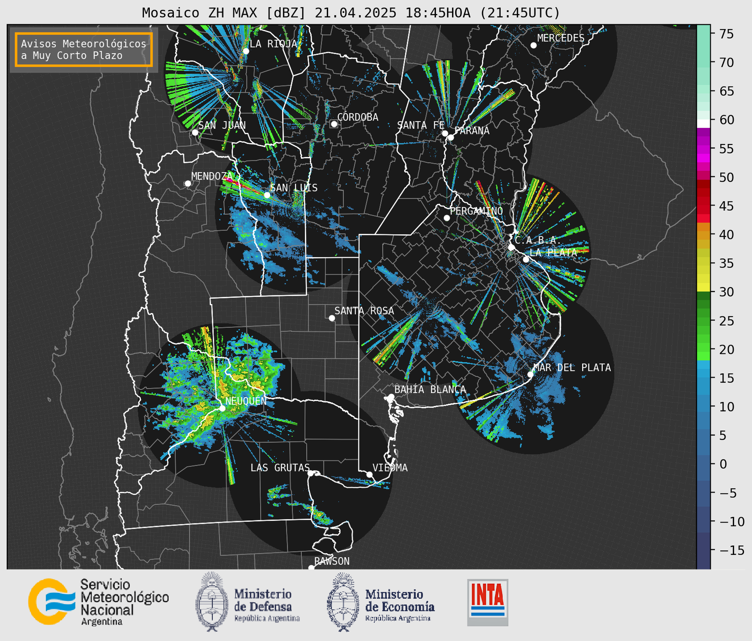752x641 pixels.
Task: Click the Avisos Meteorológicos a Muy Corto Plazo box
Action: pyautogui.click(x=84, y=49)
